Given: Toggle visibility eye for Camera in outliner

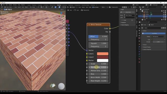Looking at the screenshot, I should (164, 15).
